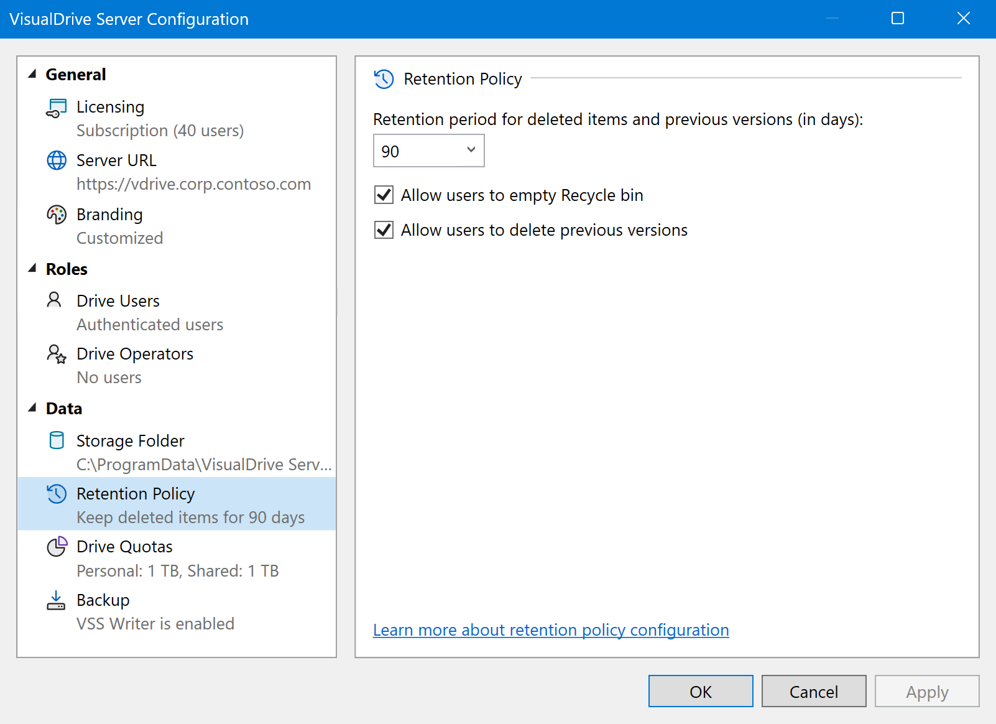
Task: Uncheck Allow users to empty Recycle bin
Action: (x=384, y=195)
